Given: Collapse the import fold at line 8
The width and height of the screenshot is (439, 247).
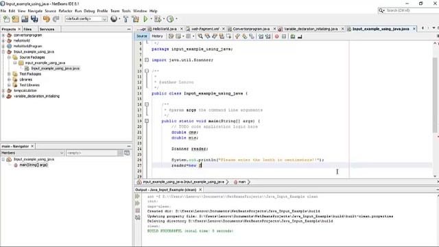Looking at the screenshot, I should pyautogui.click(x=147, y=60).
